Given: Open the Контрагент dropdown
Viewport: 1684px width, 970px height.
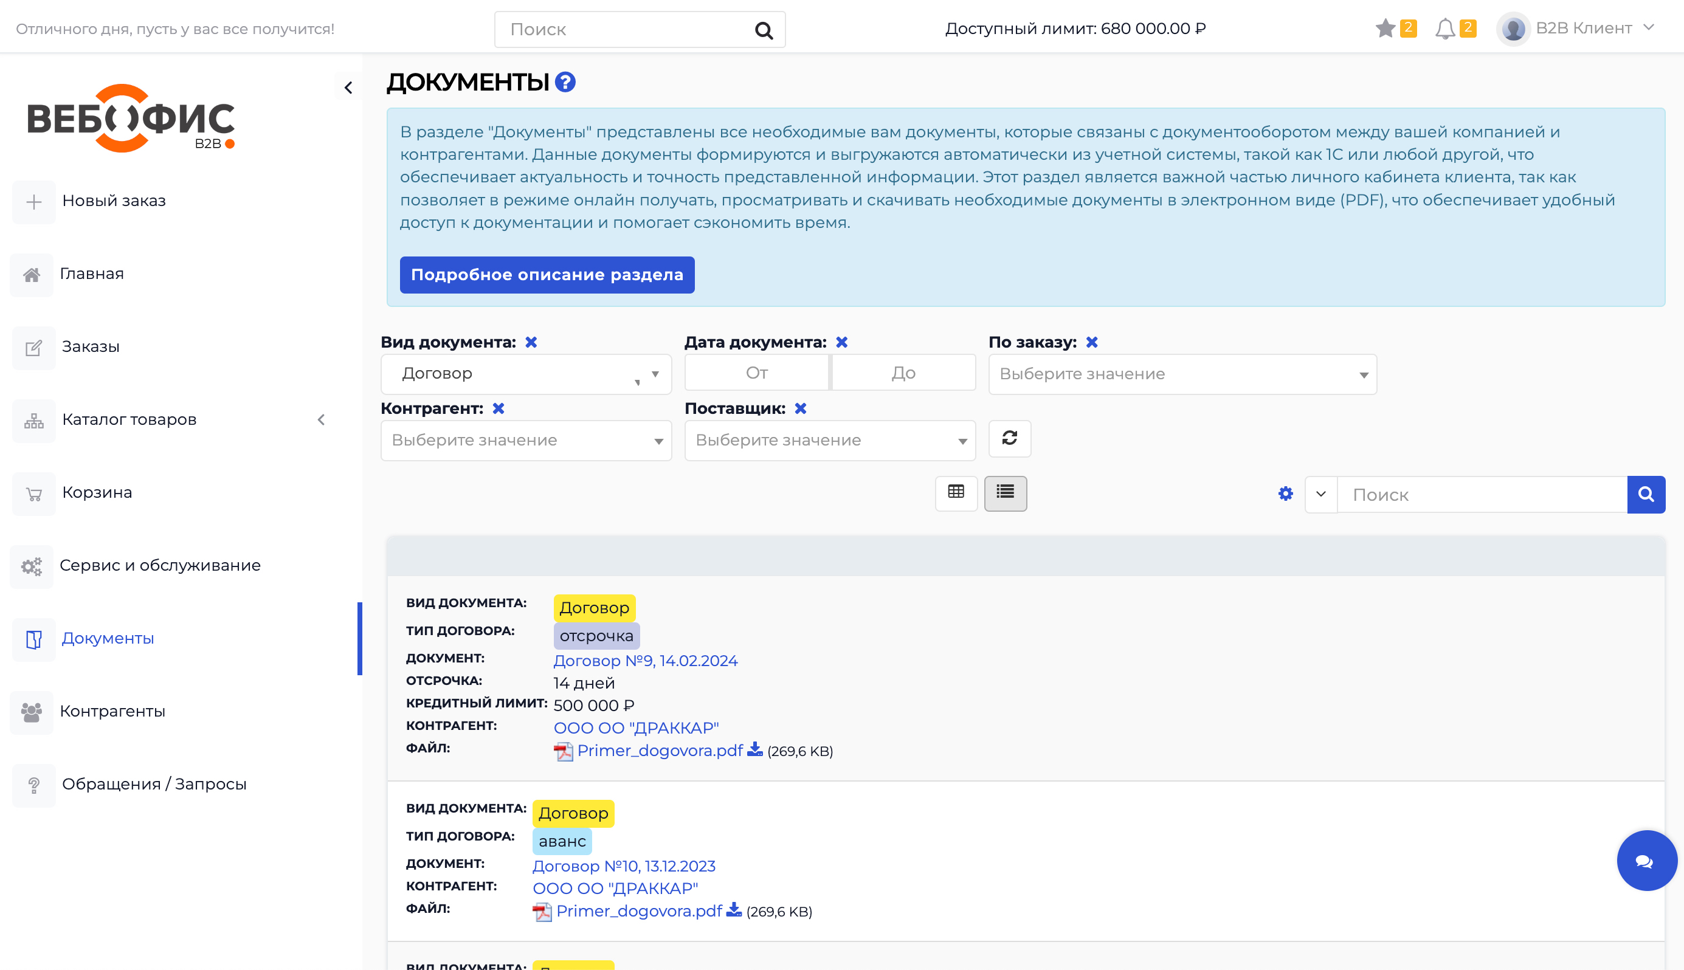Looking at the screenshot, I should point(525,439).
